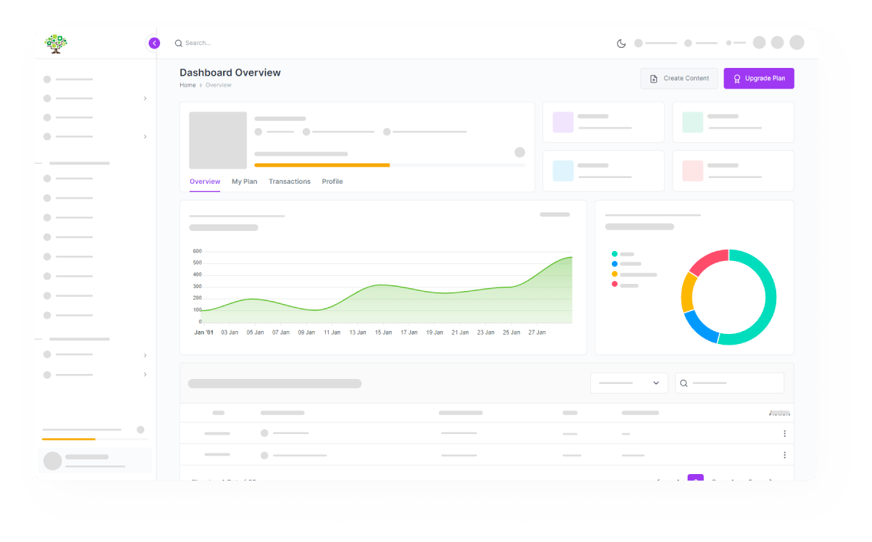Click the purple Upgrade Plan button

758,79
